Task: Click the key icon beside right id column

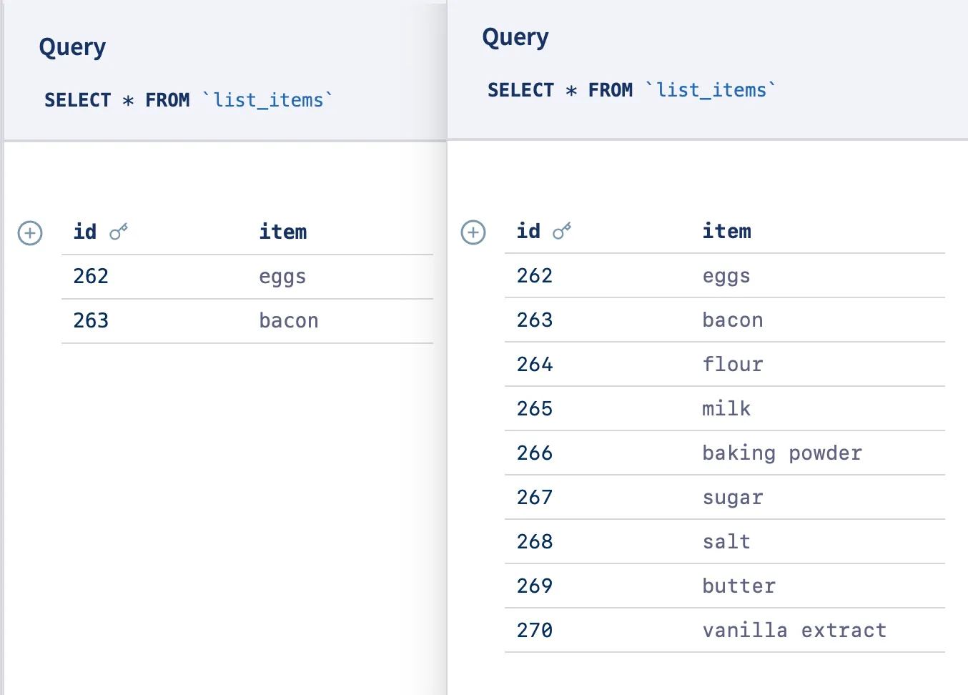Action: [562, 231]
